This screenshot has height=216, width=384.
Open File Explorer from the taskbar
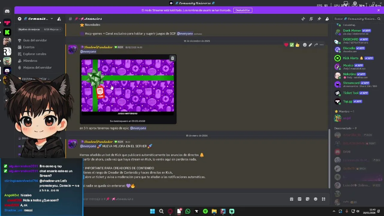pos(214,211)
